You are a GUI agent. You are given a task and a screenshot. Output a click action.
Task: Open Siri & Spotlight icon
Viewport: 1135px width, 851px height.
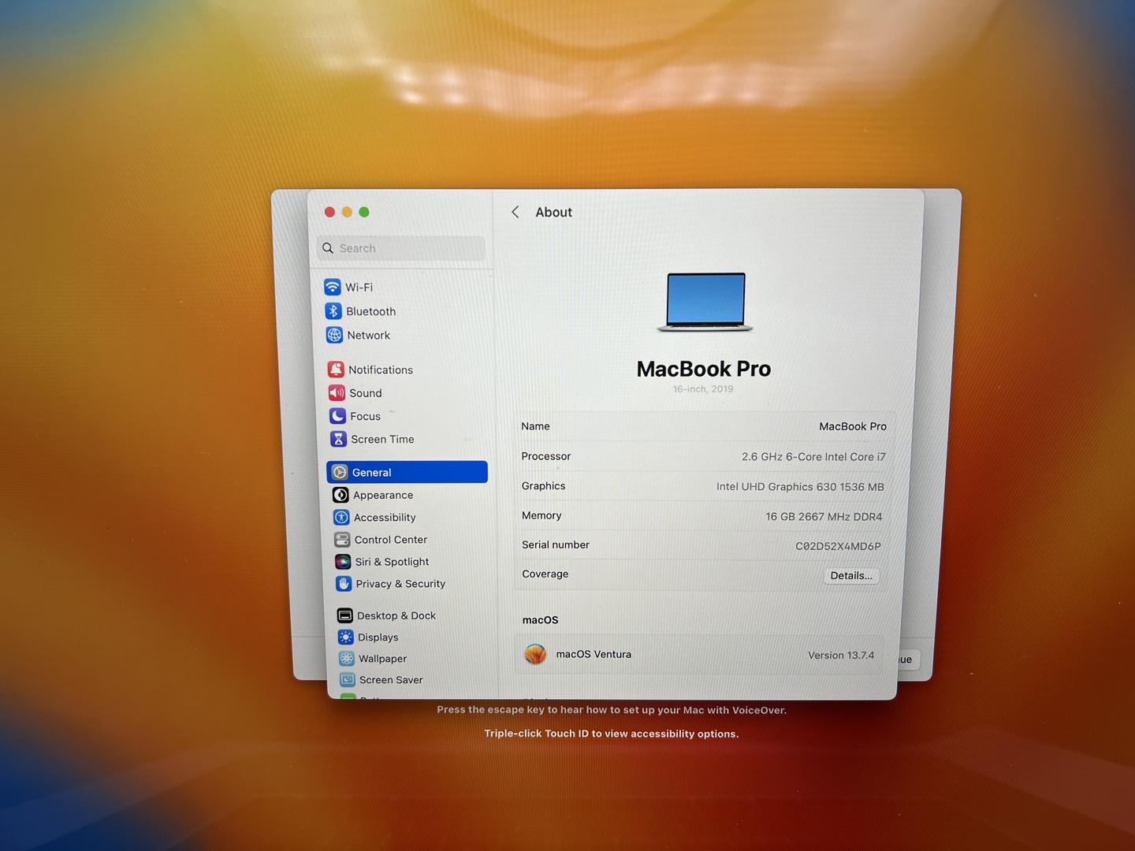click(x=343, y=562)
